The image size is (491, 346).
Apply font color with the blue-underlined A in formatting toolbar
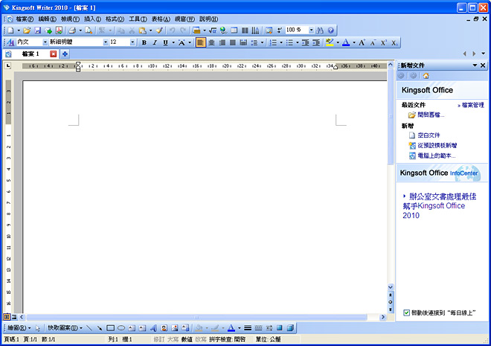pyautogui.click(x=346, y=42)
